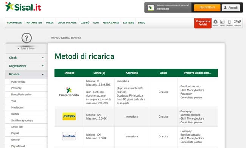Click Gratuito in the postepay row
246x148 pixels.
(x=163, y=117)
